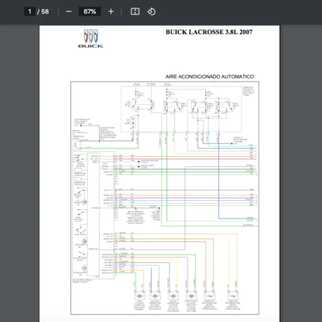Viewport: 322px width, 322px height.
Task: Click the A/C clutch relay symbol in fuse block
Action: tap(136, 104)
